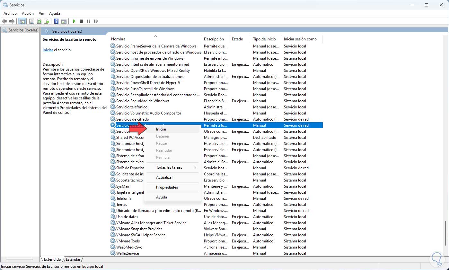
Task: Sort by the Nombre column header
Action: tap(156, 39)
